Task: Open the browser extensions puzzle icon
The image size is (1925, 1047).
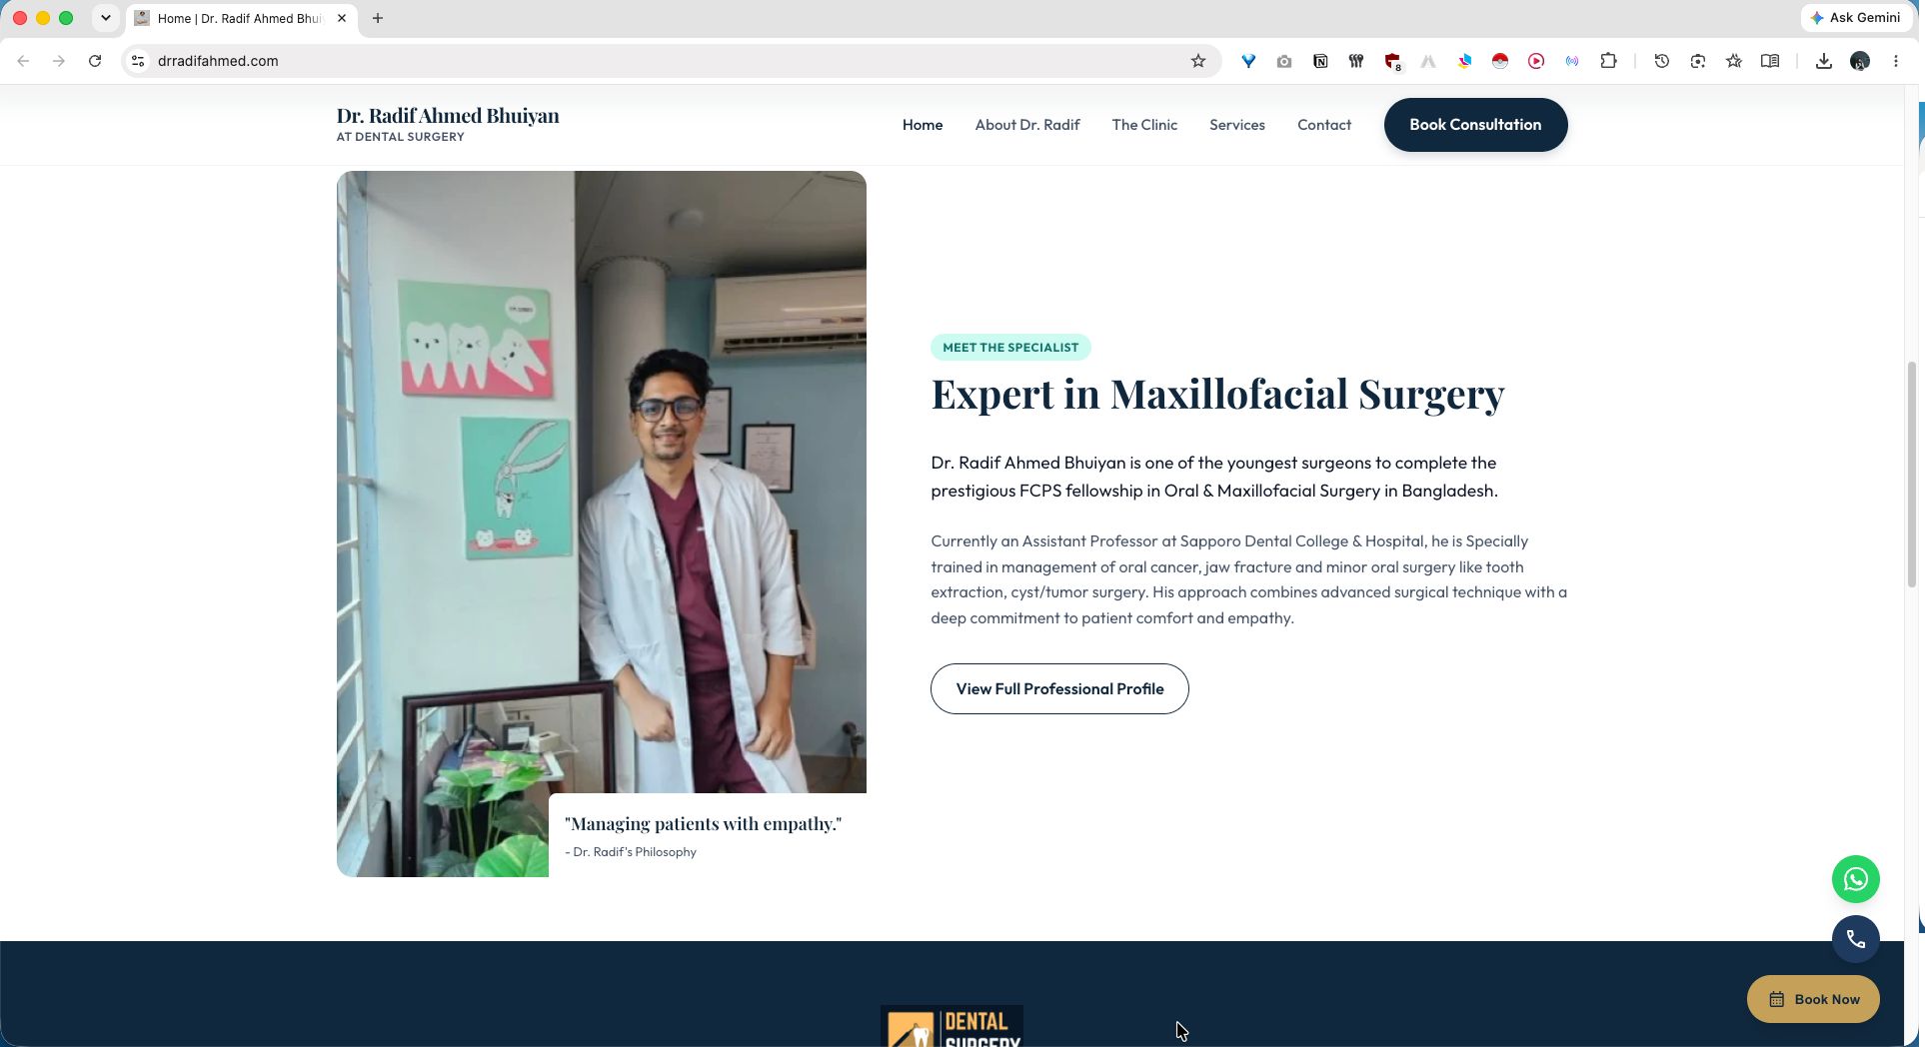Action: pyautogui.click(x=1608, y=61)
